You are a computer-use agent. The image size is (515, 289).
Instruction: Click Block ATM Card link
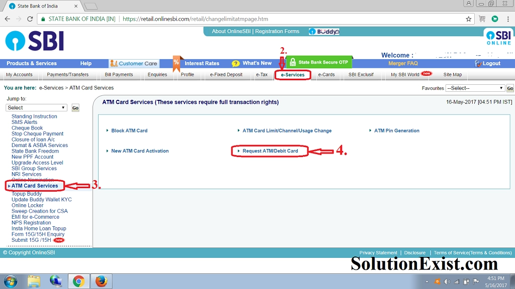129,131
